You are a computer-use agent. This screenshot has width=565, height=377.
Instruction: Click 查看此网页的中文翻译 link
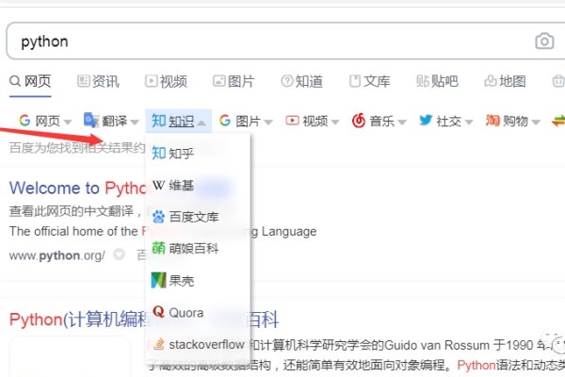tap(72, 211)
